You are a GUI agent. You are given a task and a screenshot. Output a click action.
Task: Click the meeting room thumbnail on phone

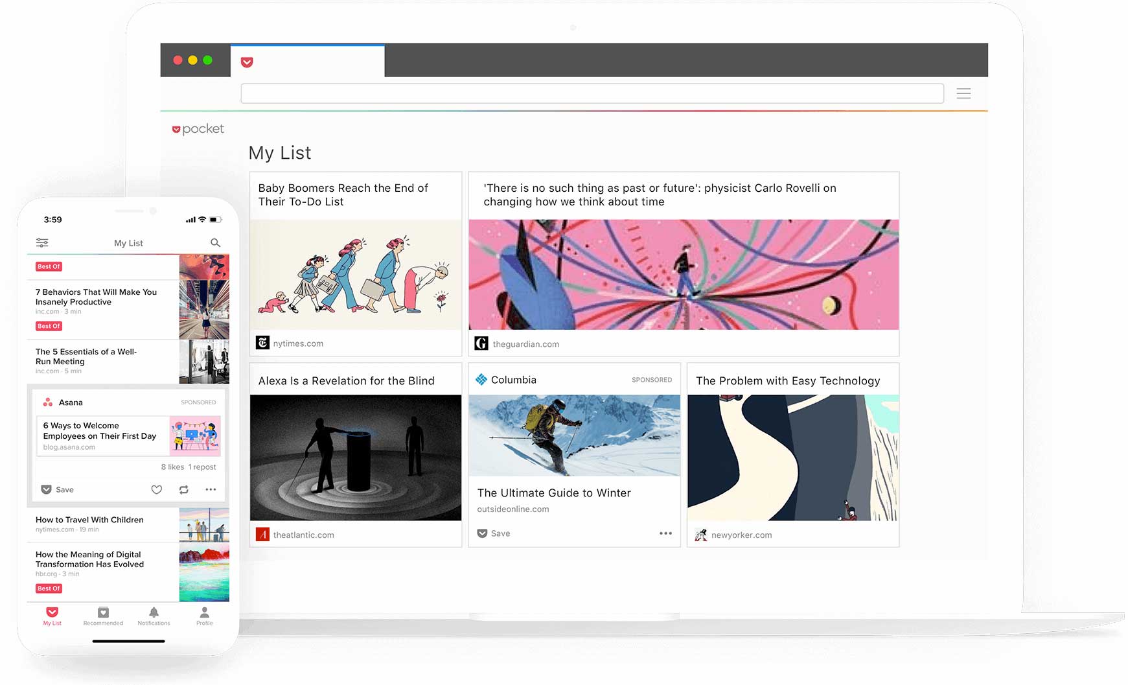pos(204,362)
